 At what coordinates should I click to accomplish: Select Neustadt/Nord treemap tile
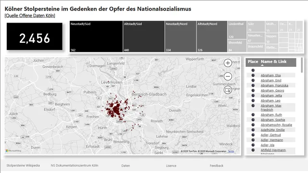click(x=180, y=37)
